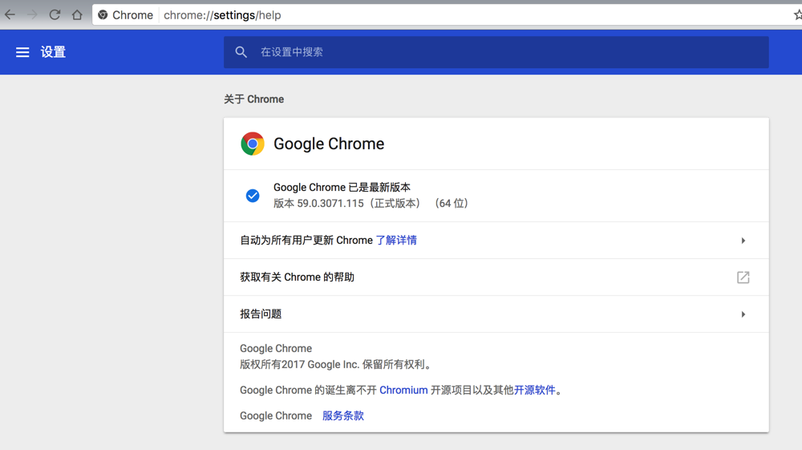The image size is (802, 450).
Task: Click the 关于 Chrome heading
Action: (x=253, y=99)
